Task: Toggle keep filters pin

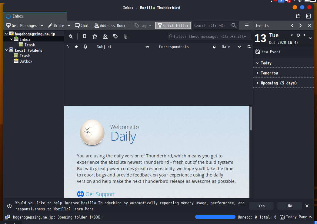Action: click(x=71, y=36)
